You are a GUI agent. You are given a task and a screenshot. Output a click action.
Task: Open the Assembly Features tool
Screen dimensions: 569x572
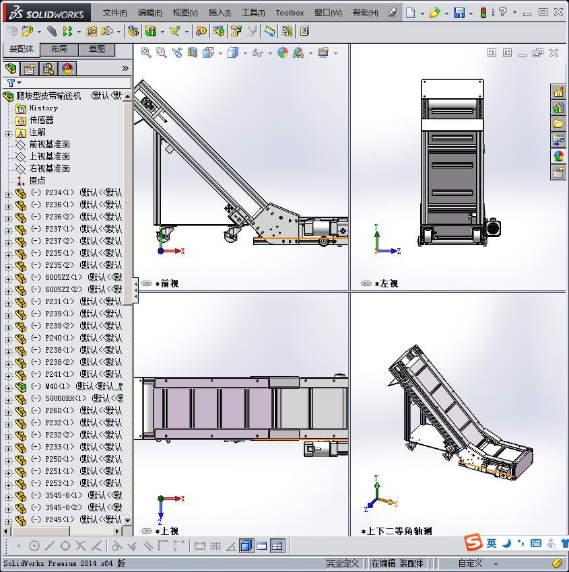point(151,32)
